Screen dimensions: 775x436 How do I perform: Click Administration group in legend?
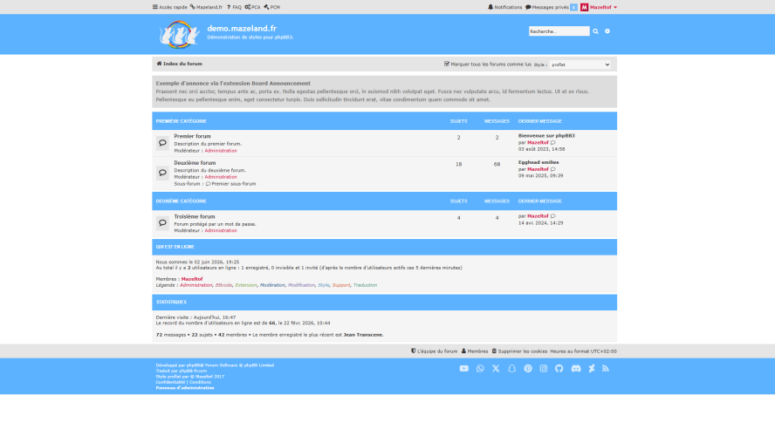[x=195, y=285]
